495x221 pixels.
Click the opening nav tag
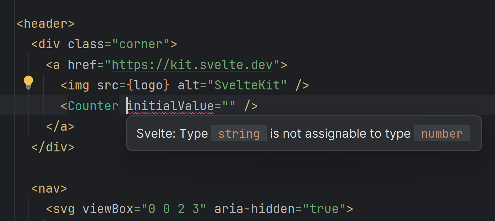(49, 188)
